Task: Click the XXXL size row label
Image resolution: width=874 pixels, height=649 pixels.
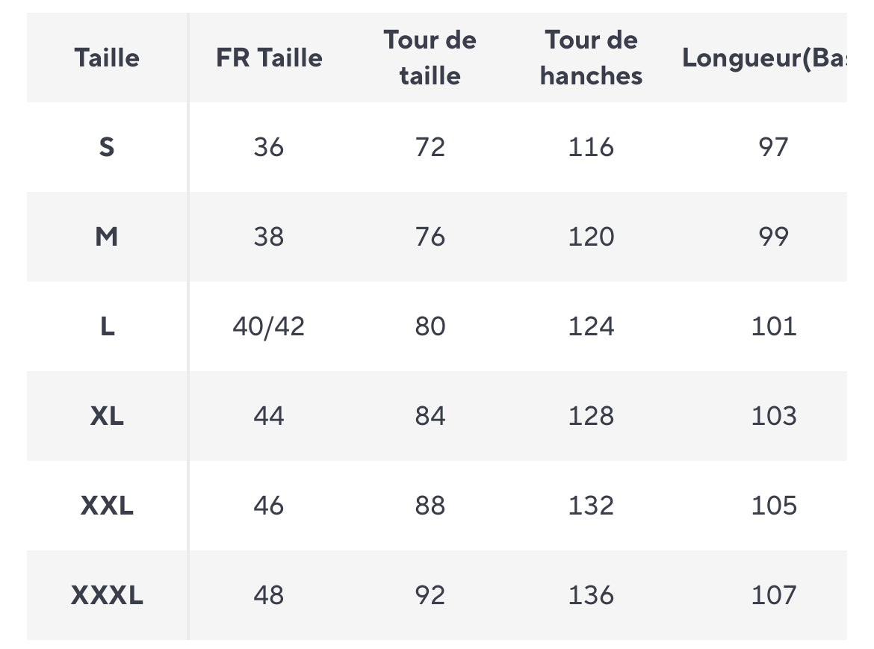Action: tap(107, 595)
